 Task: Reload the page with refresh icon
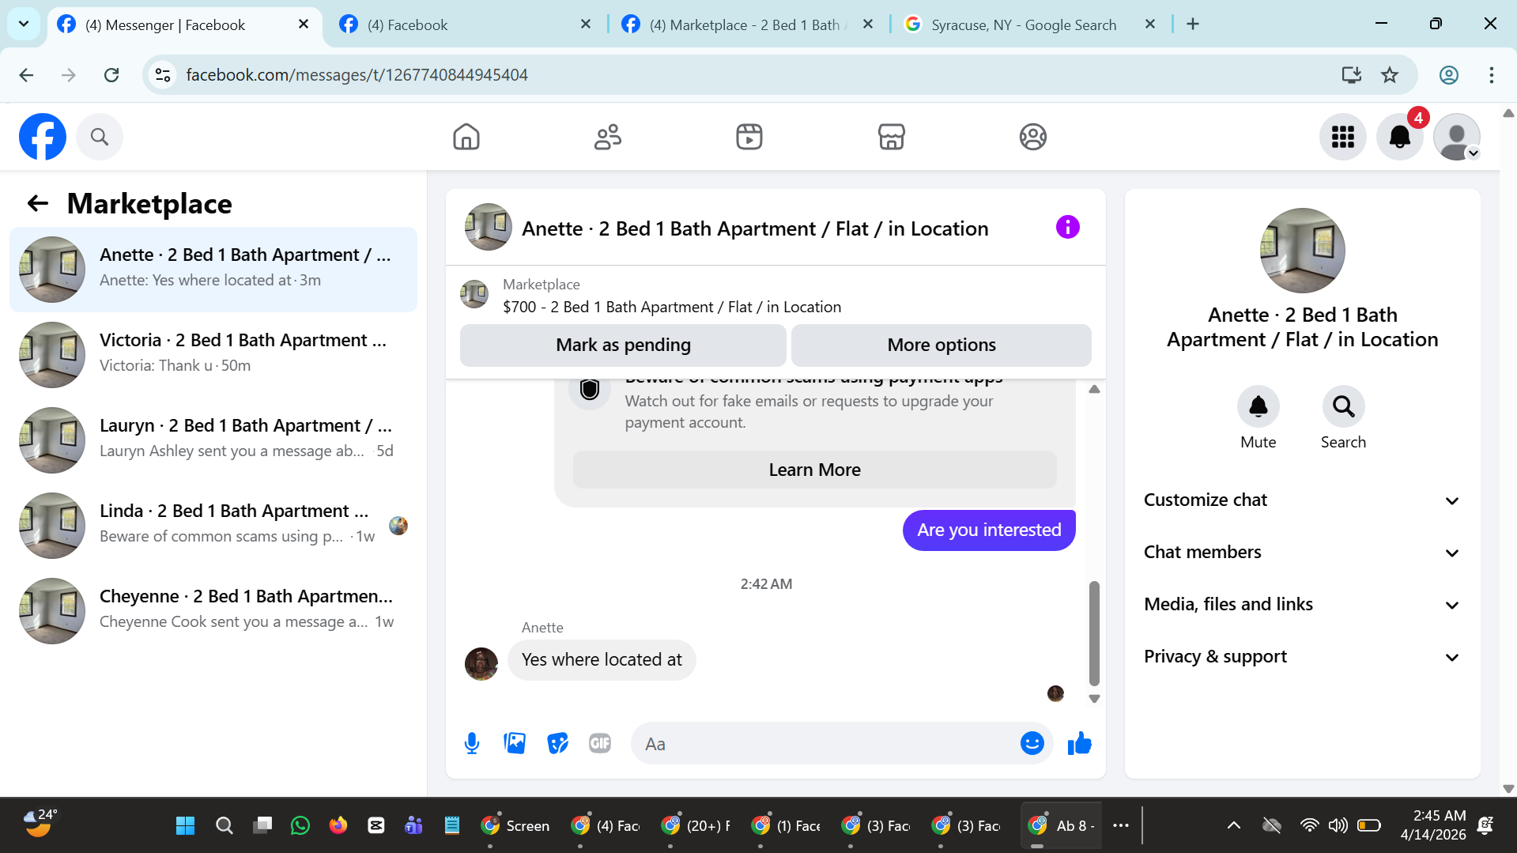pos(111,75)
